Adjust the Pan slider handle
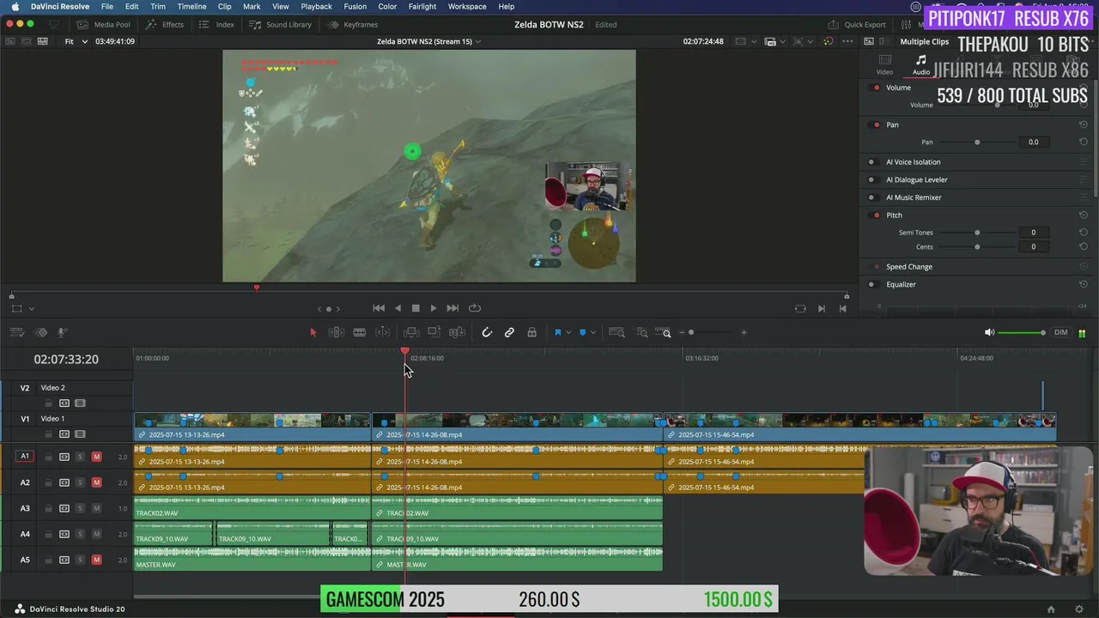This screenshot has height=618, width=1099. click(977, 142)
